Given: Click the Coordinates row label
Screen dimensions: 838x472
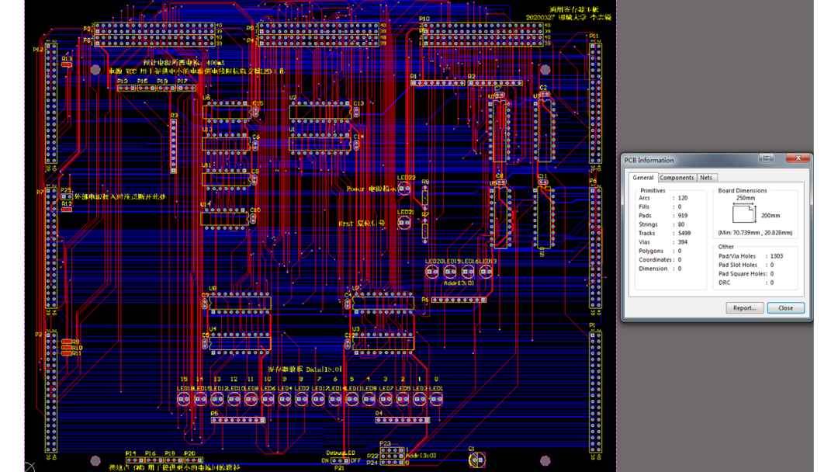Looking at the screenshot, I should point(655,260).
